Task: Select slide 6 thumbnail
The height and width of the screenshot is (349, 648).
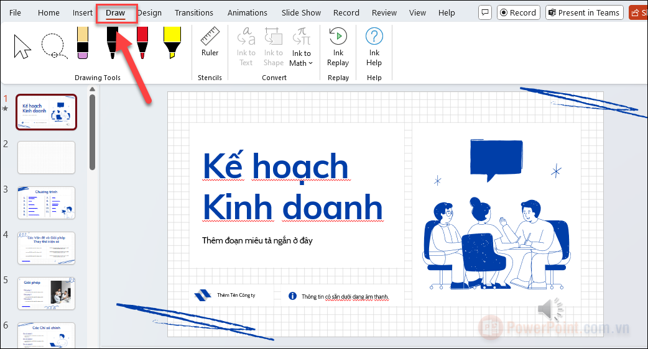Action: click(x=46, y=335)
